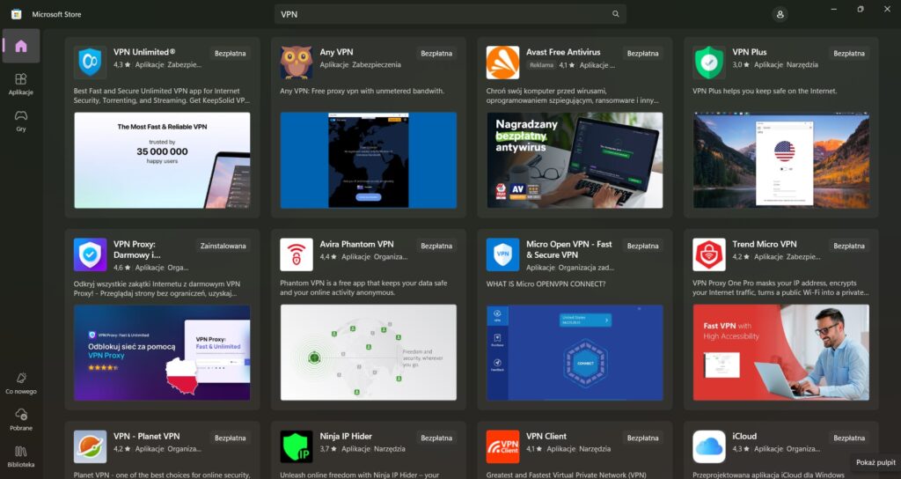Viewport: 901px width, 479px height.
Task: Open Biblioteka library in sidebar
Action: [x=21, y=457]
